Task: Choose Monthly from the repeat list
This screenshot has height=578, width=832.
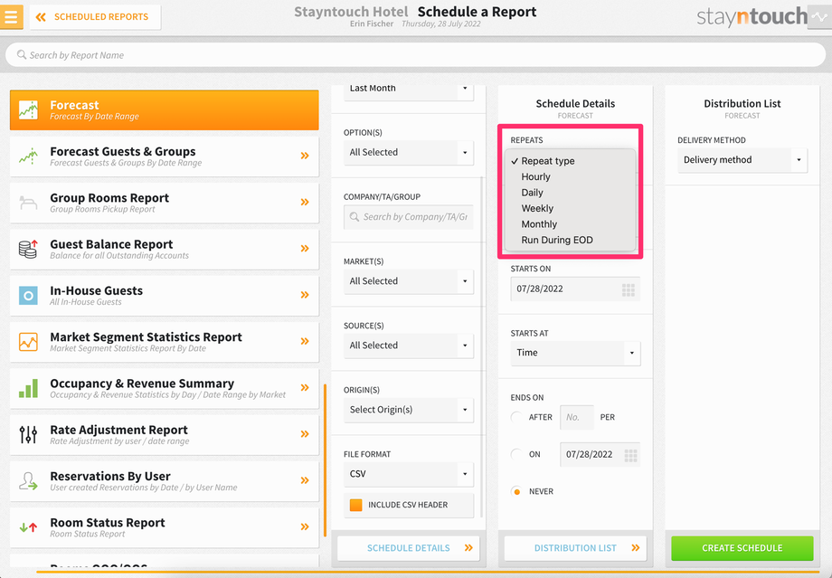Action: tap(571, 224)
